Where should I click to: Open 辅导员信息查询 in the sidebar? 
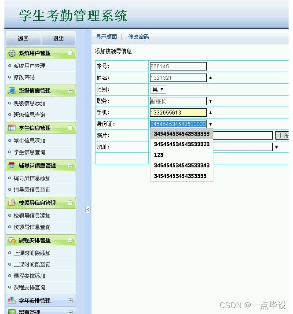pyautogui.click(x=32, y=190)
